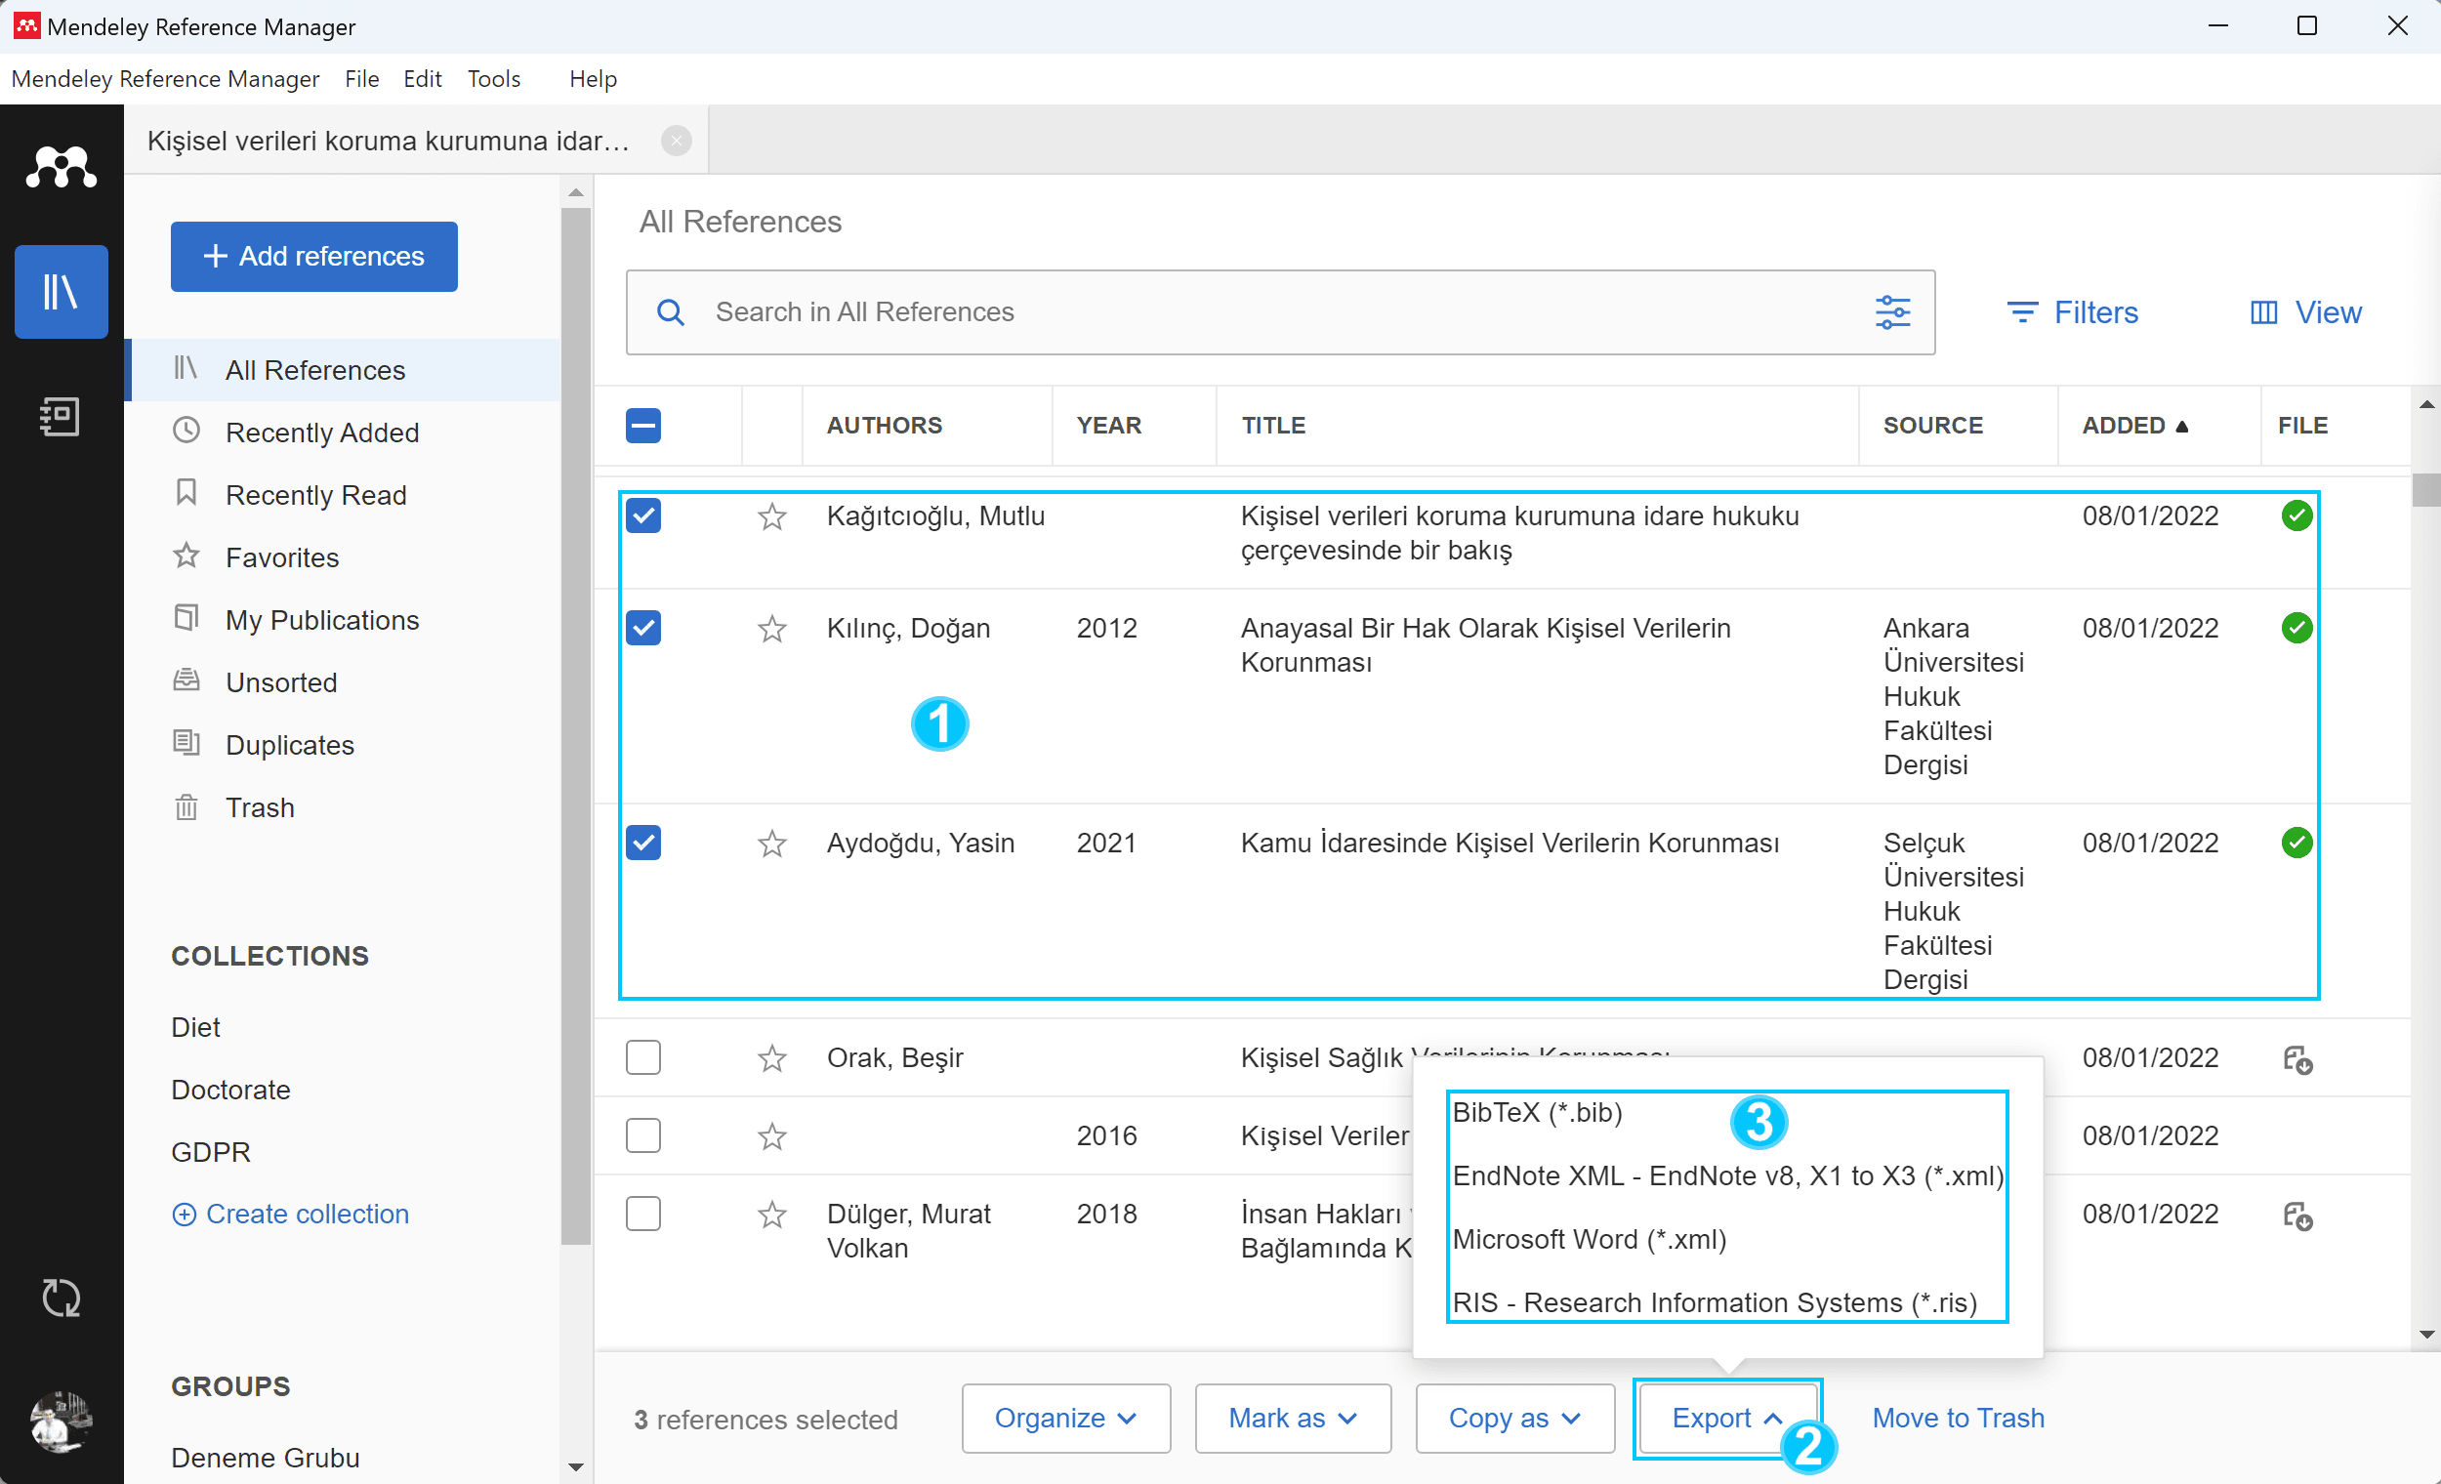2441x1484 pixels.
Task: Open the Mark as dropdown
Action: [1293, 1419]
